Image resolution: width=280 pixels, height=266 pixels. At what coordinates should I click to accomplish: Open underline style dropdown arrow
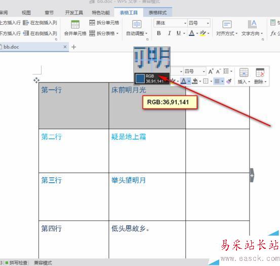click(184, 33)
